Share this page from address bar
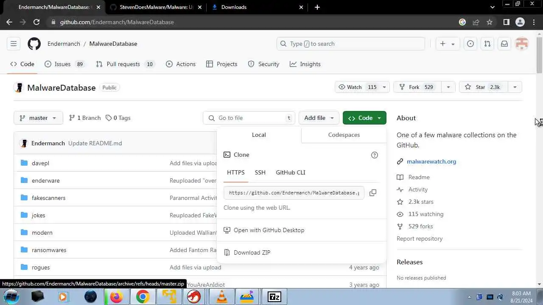Screen dimensions: 543x305 pos(476,22)
